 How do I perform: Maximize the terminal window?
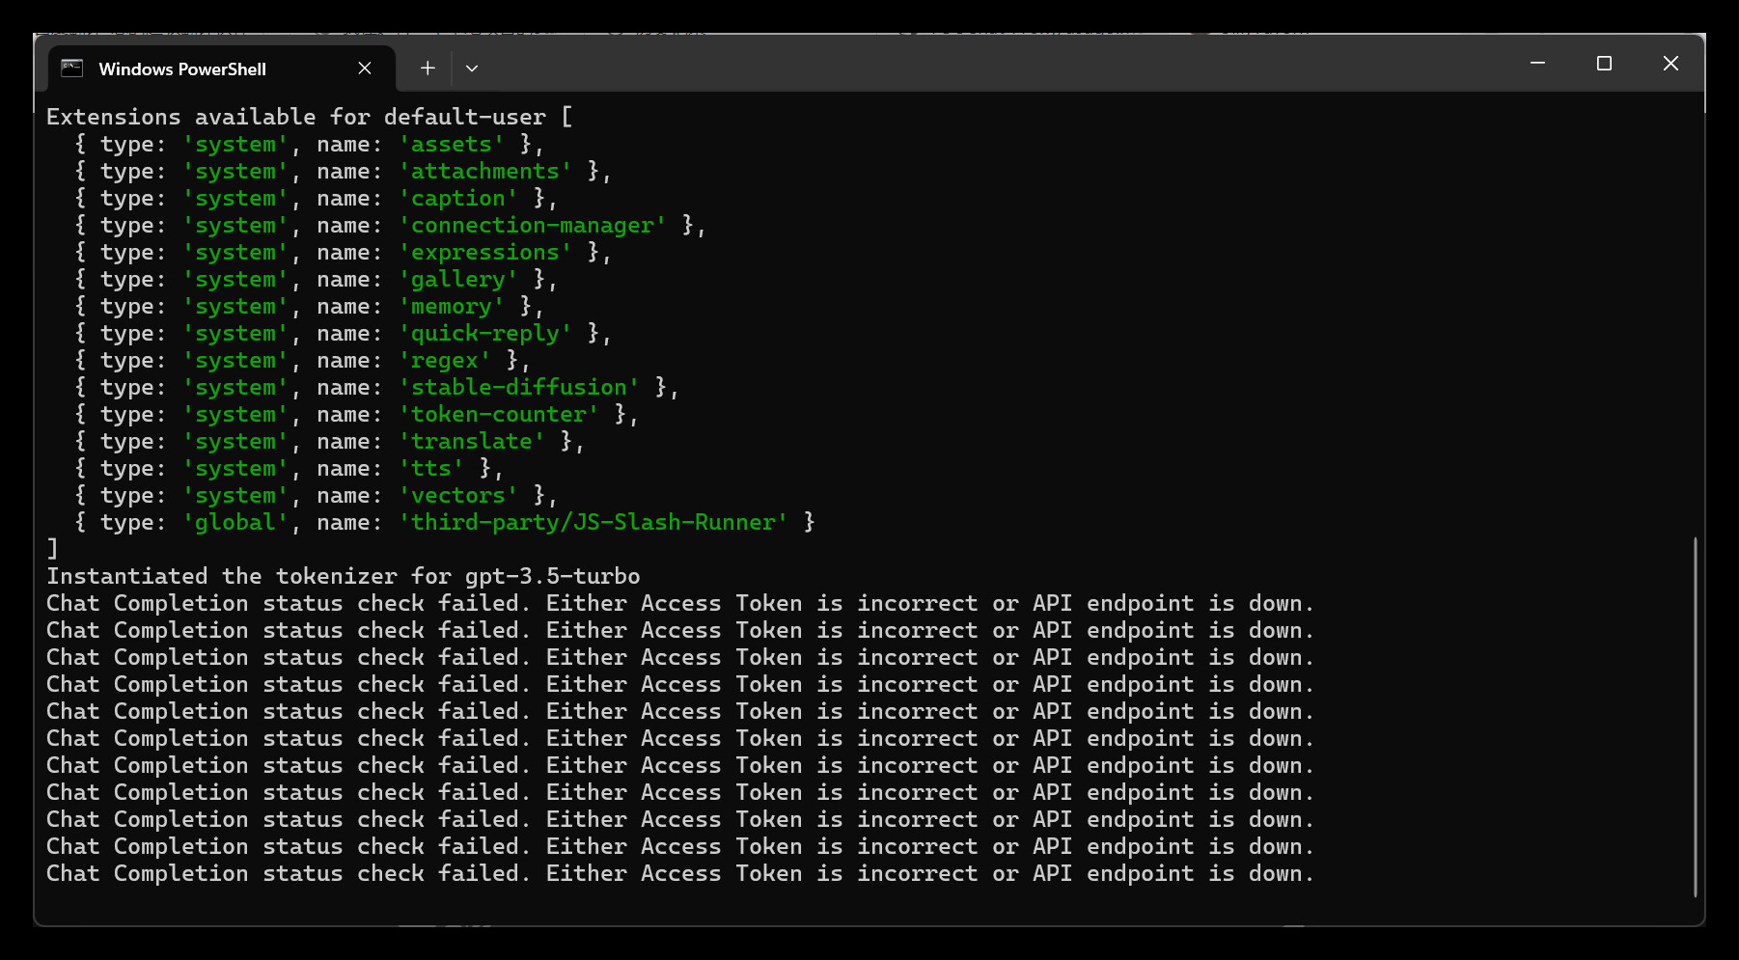click(1604, 64)
